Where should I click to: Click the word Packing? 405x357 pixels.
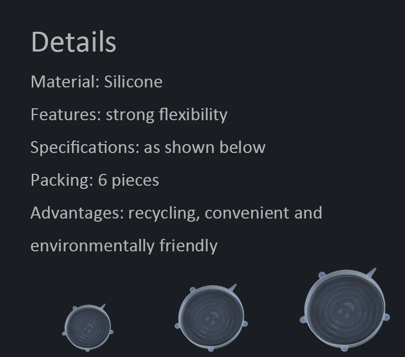click(62, 180)
